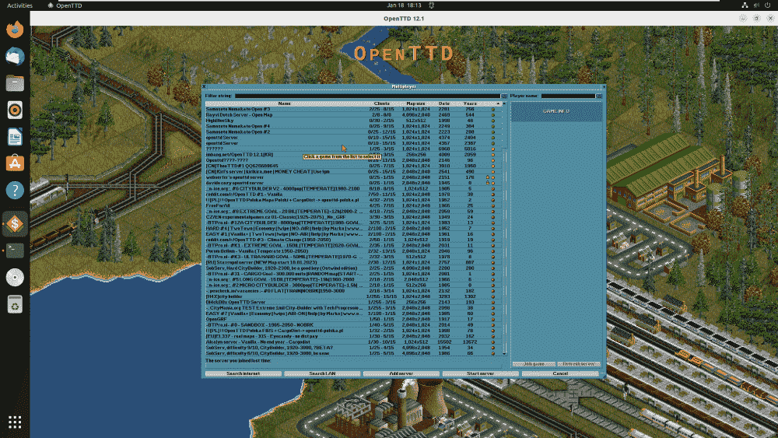Click the server list scrollbar down arrow
This screenshot has width=778, height=438.
(505, 354)
